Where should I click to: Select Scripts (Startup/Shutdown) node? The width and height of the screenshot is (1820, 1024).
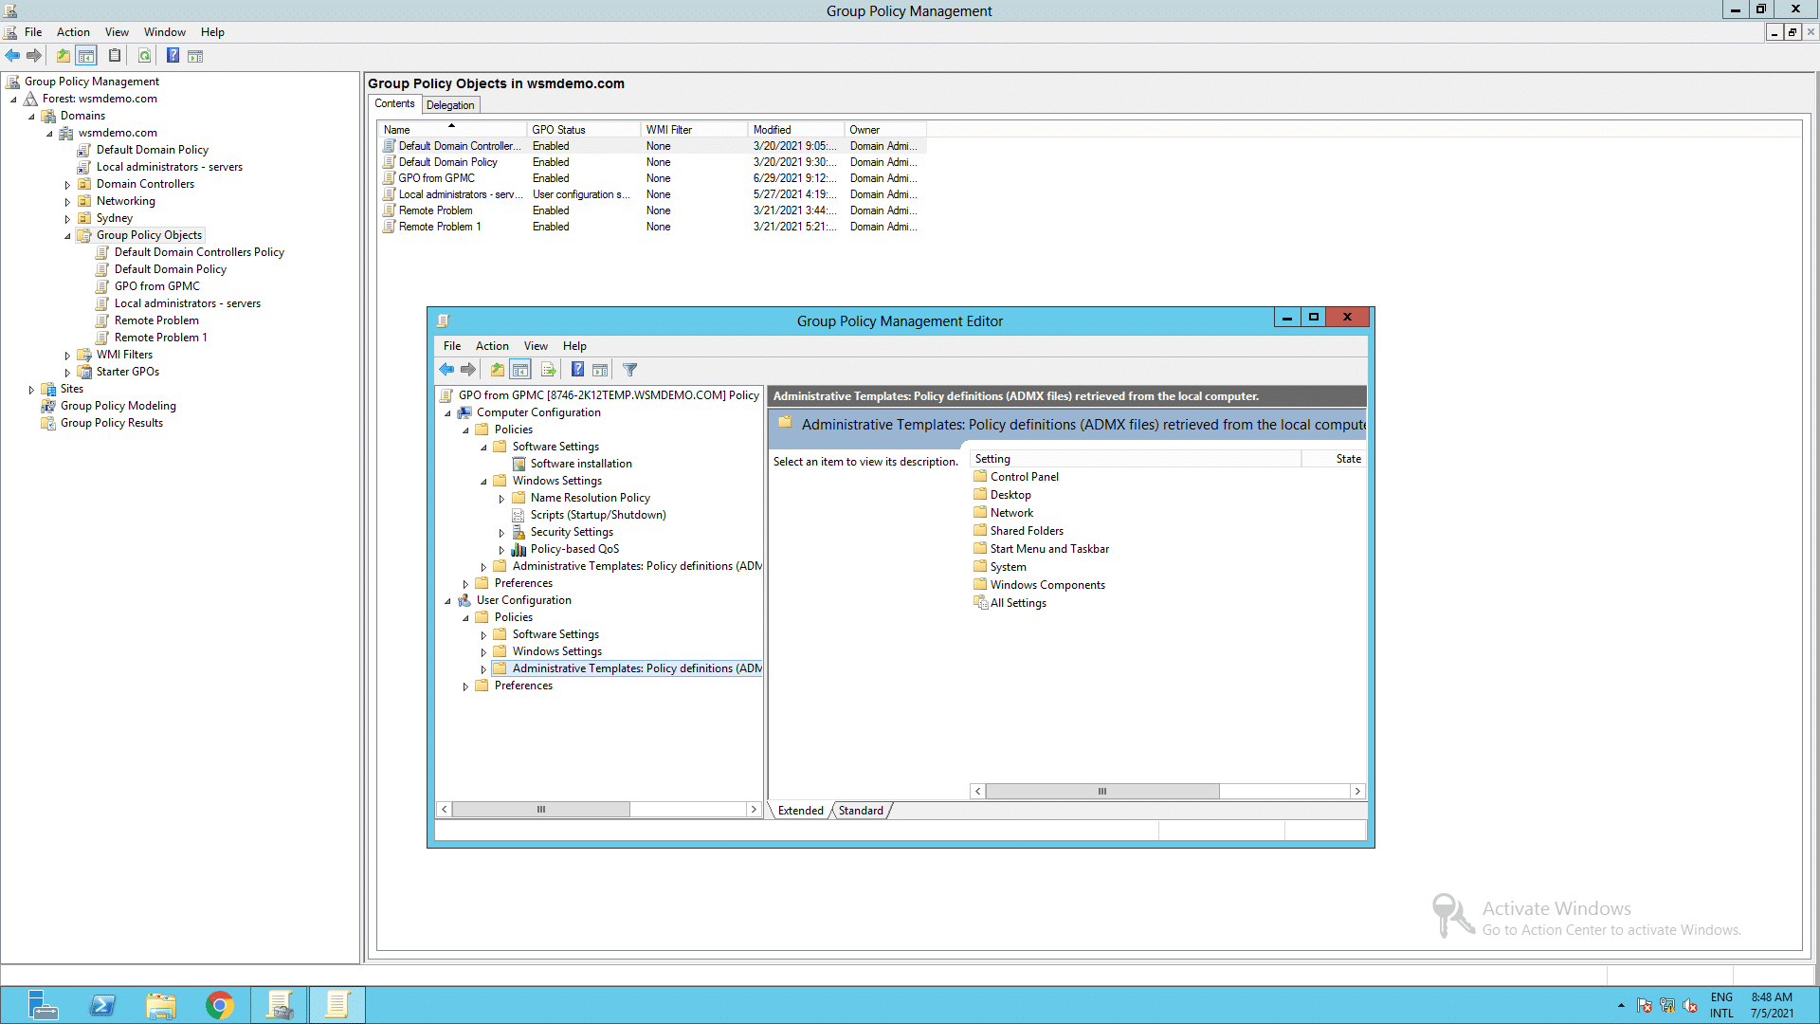[597, 515]
